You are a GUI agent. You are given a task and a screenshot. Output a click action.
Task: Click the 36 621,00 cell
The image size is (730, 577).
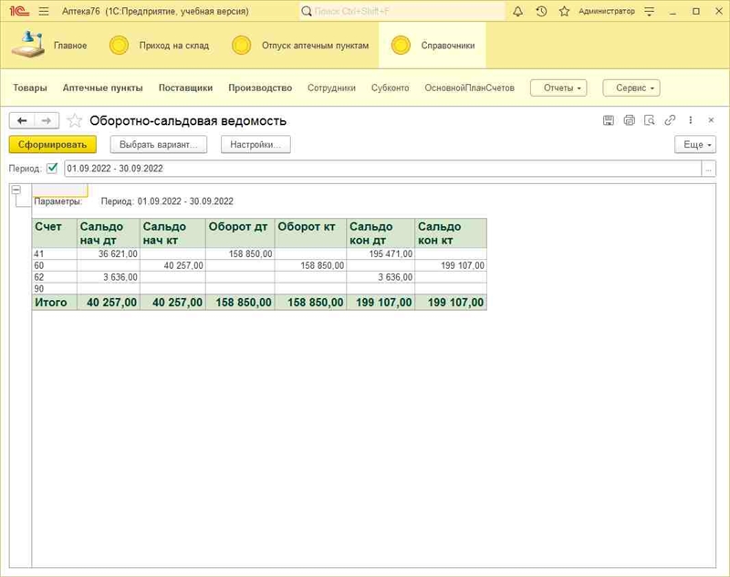pos(109,253)
